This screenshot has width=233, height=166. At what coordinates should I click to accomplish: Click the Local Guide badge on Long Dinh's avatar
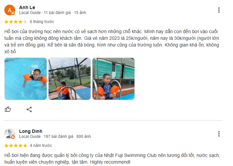click(x=13, y=137)
